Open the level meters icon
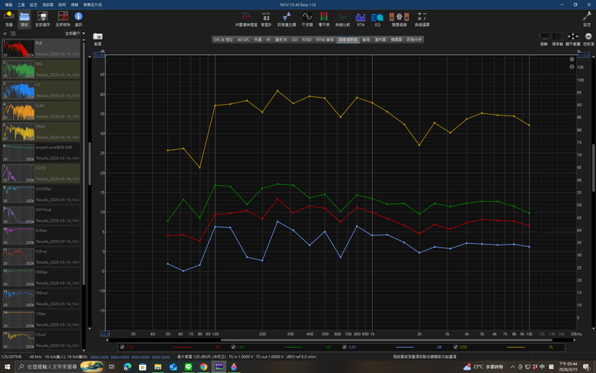The height and width of the screenshot is (373, 596). click(324, 19)
